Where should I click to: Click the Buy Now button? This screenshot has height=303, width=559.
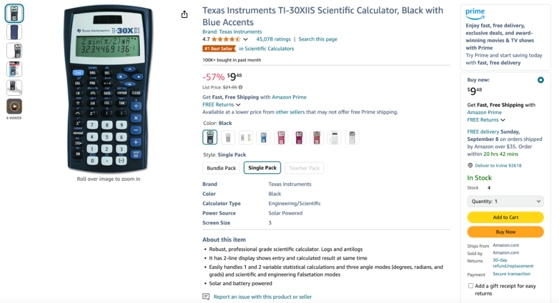click(x=506, y=232)
